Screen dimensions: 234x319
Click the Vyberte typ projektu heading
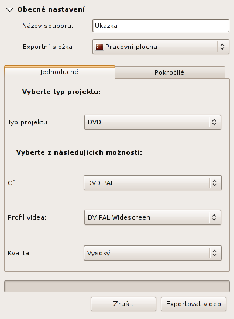coord(61,92)
